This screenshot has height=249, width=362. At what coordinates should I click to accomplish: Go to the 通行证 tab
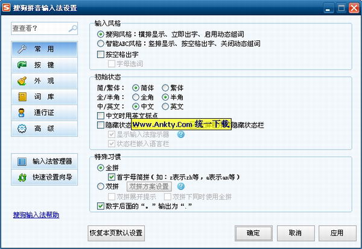(44, 113)
